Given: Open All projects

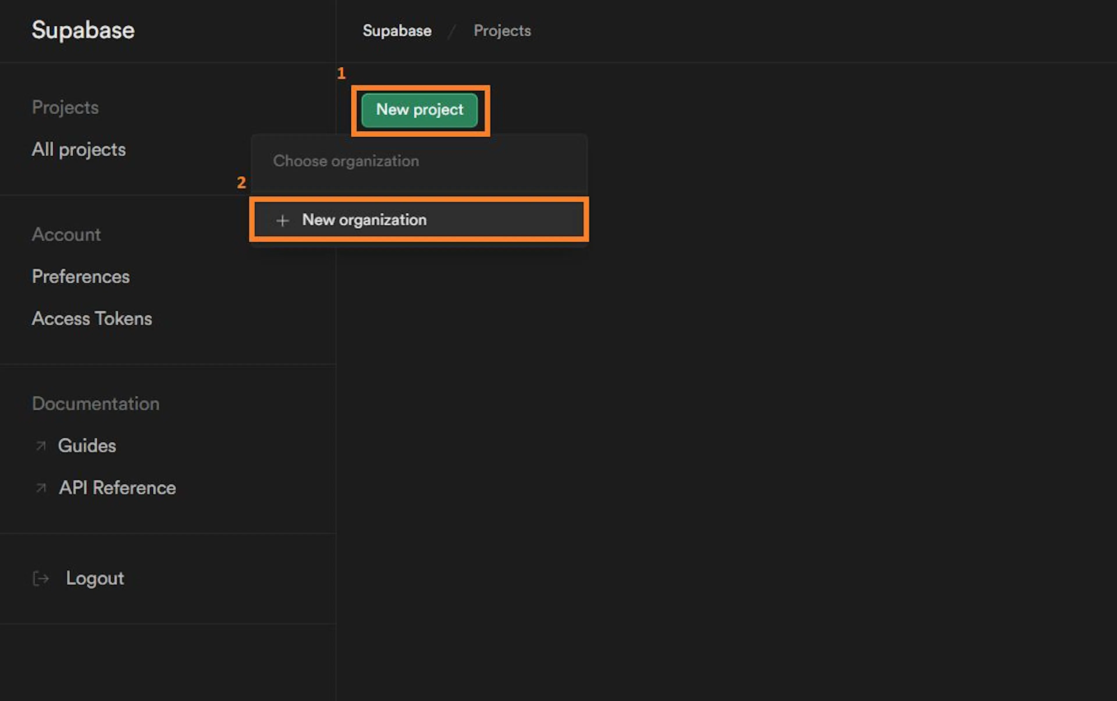Looking at the screenshot, I should coord(79,149).
